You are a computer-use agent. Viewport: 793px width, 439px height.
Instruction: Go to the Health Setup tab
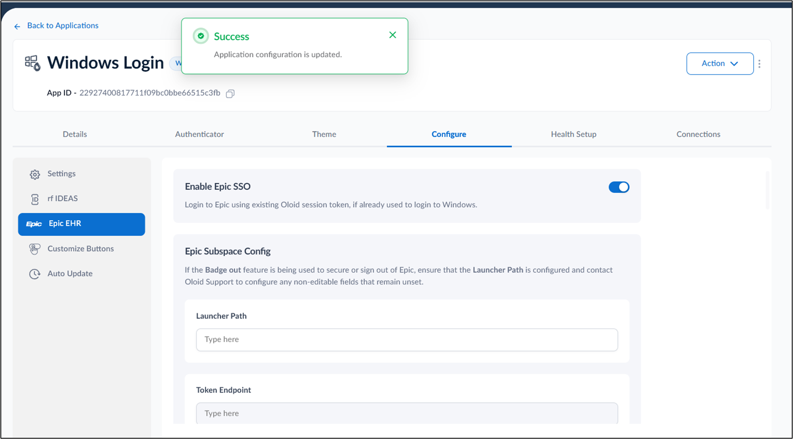tap(574, 134)
